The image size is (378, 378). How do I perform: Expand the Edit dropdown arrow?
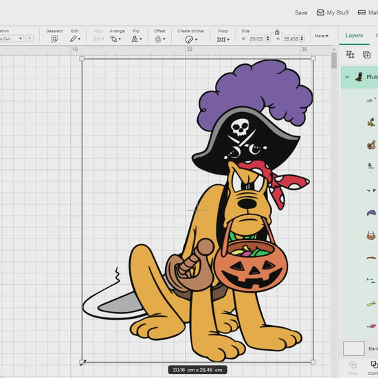[x=79, y=38]
